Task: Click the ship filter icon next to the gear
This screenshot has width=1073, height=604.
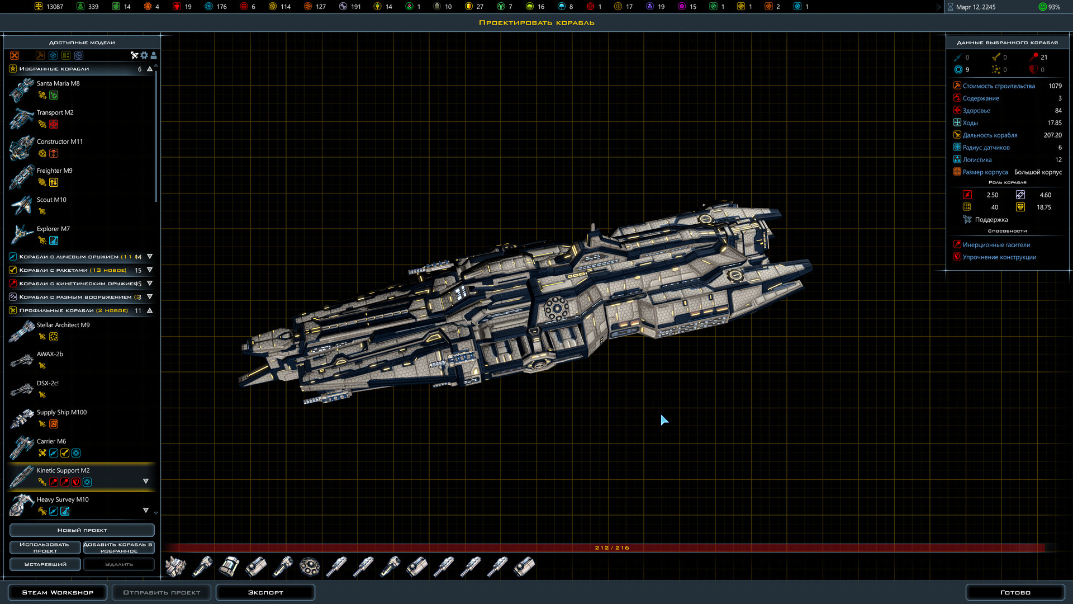Action: click(x=134, y=55)
